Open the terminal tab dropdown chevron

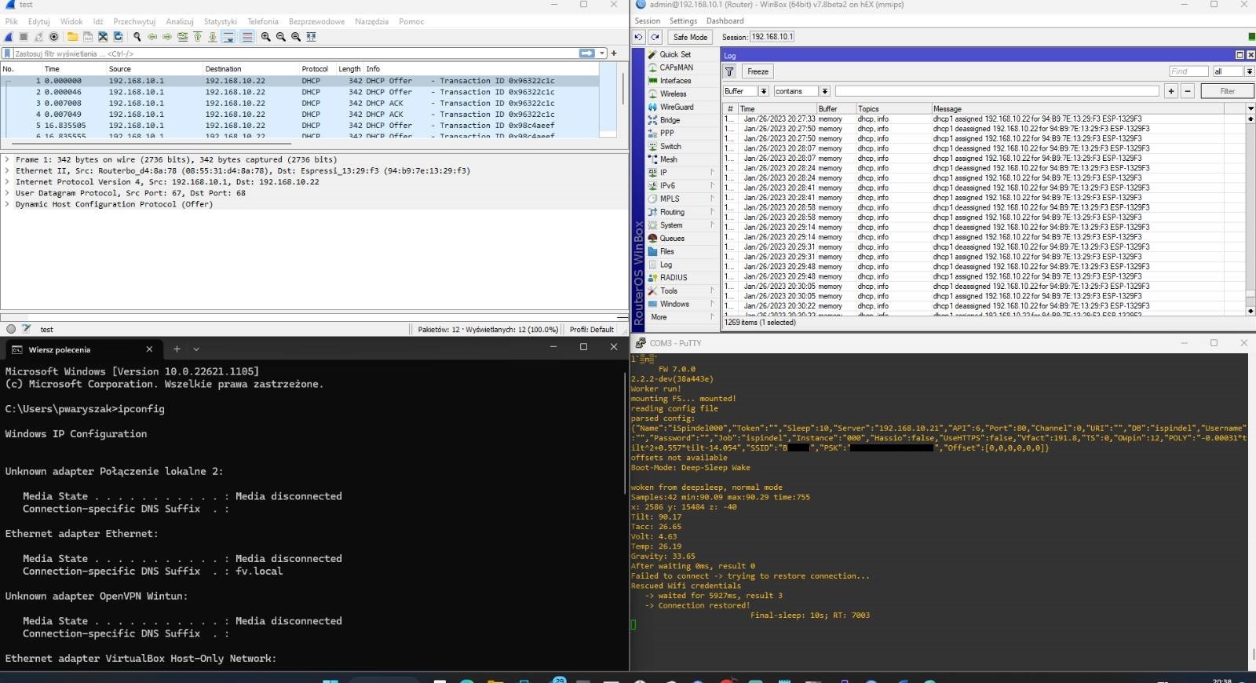tap(196, 349)
